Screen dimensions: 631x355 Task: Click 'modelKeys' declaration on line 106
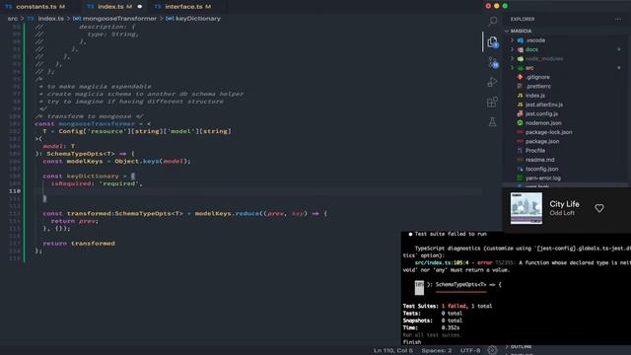pos(85,162)
